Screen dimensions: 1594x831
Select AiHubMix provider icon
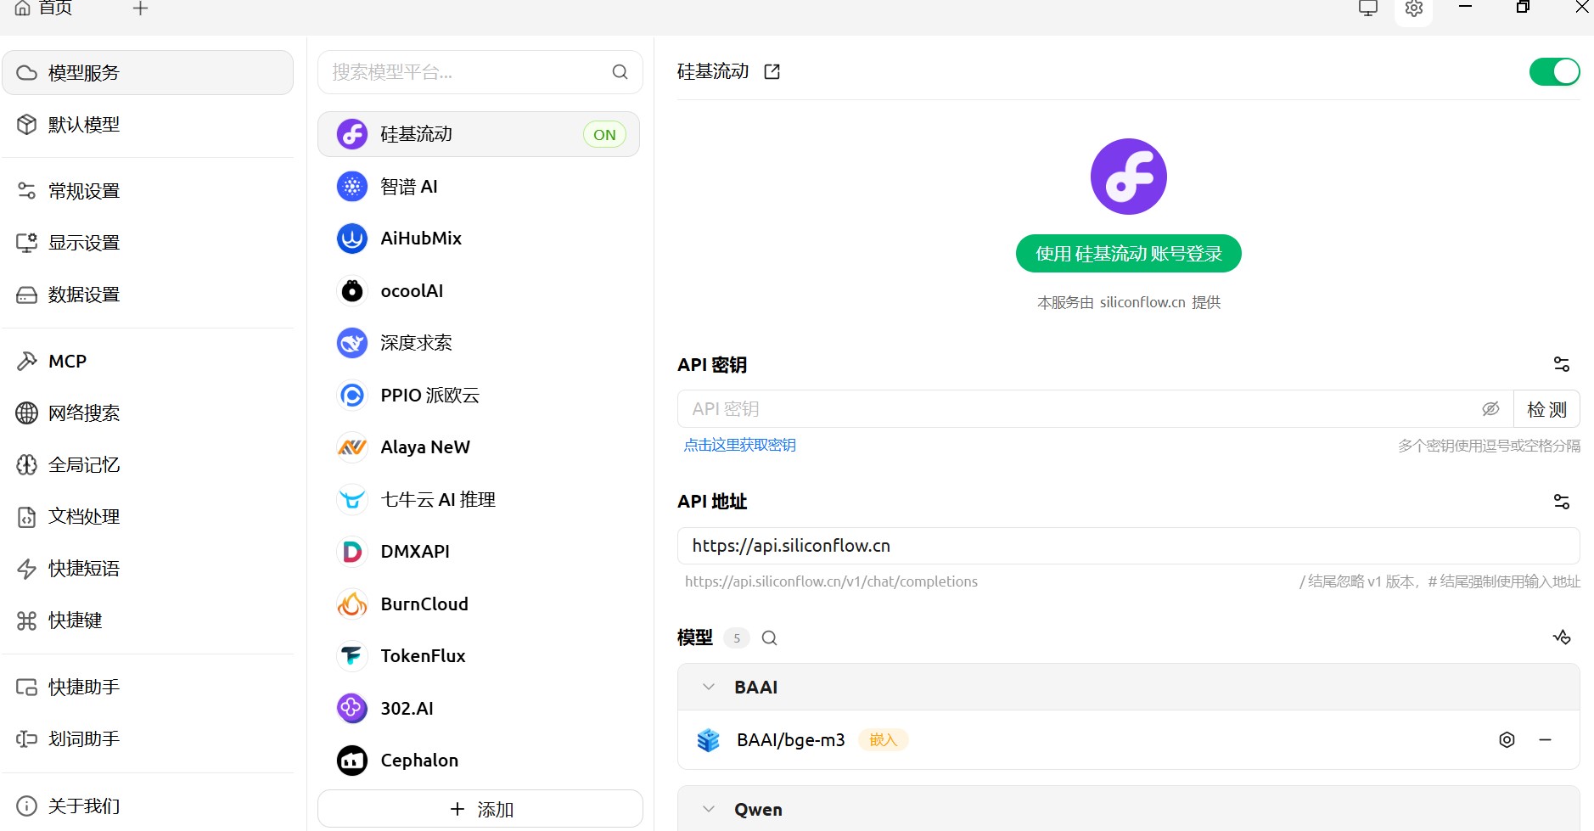(x=352, y=239)
